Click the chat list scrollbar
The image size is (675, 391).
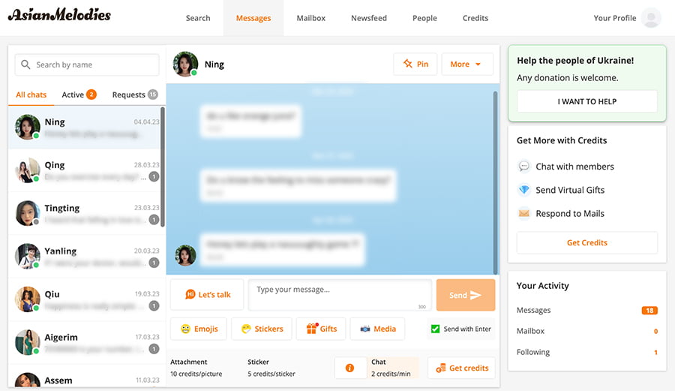163,167
